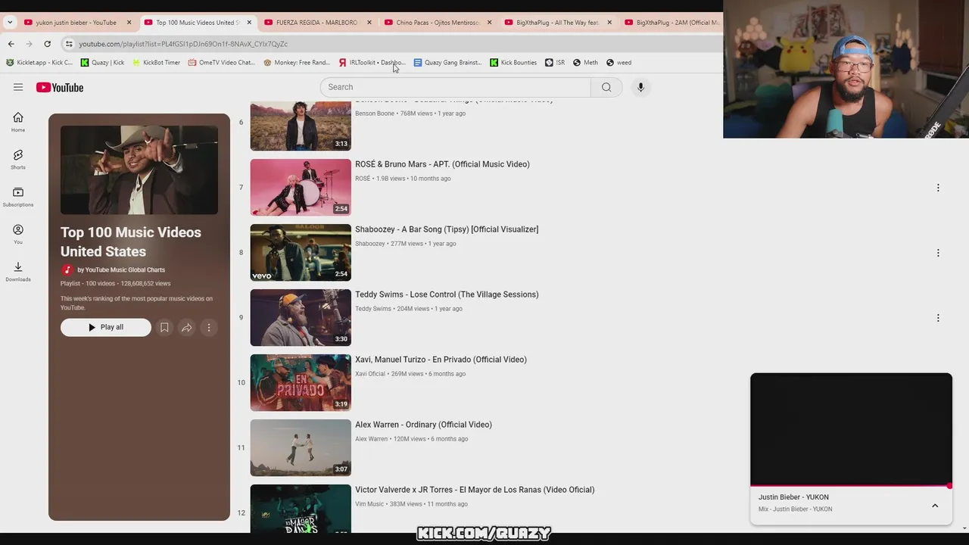Seek on the miniplayer red progress bar
Screen dimensions: 969x545
point(851,485)
